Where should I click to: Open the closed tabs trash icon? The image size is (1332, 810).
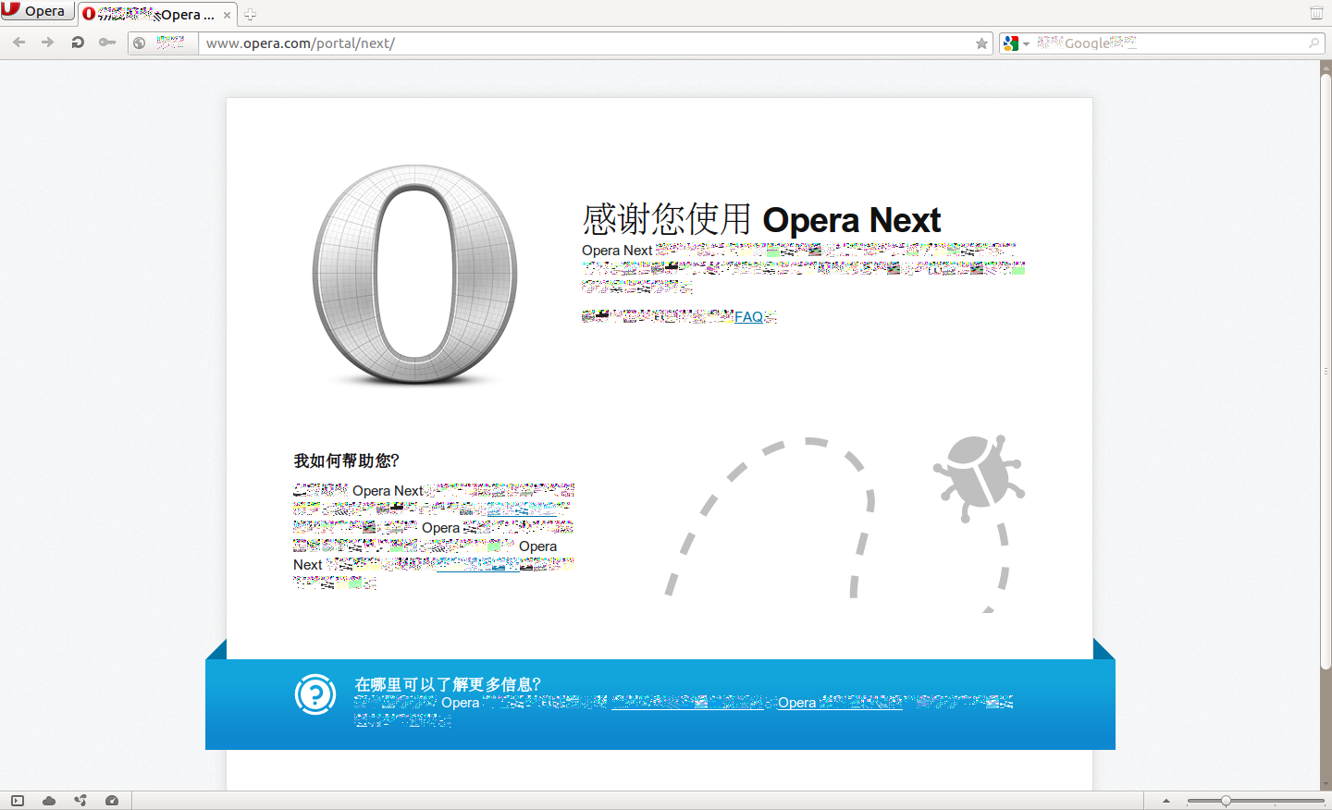[x=1316, y=12]
